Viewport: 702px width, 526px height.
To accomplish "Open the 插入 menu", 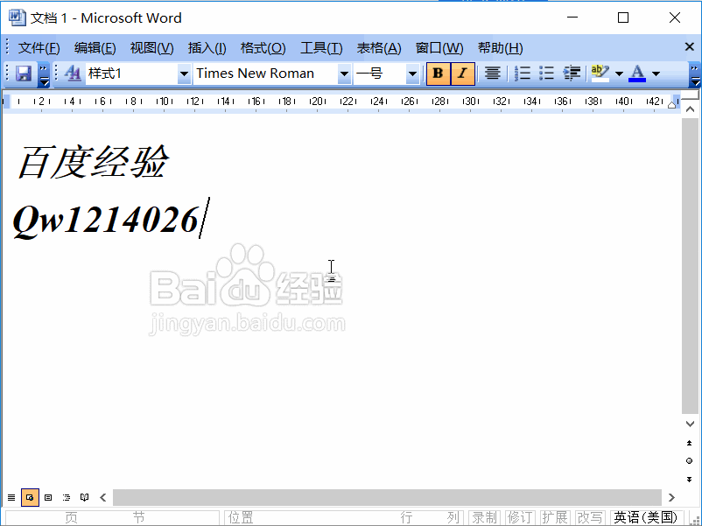I will pyautogui.click(x=207, y=47).
